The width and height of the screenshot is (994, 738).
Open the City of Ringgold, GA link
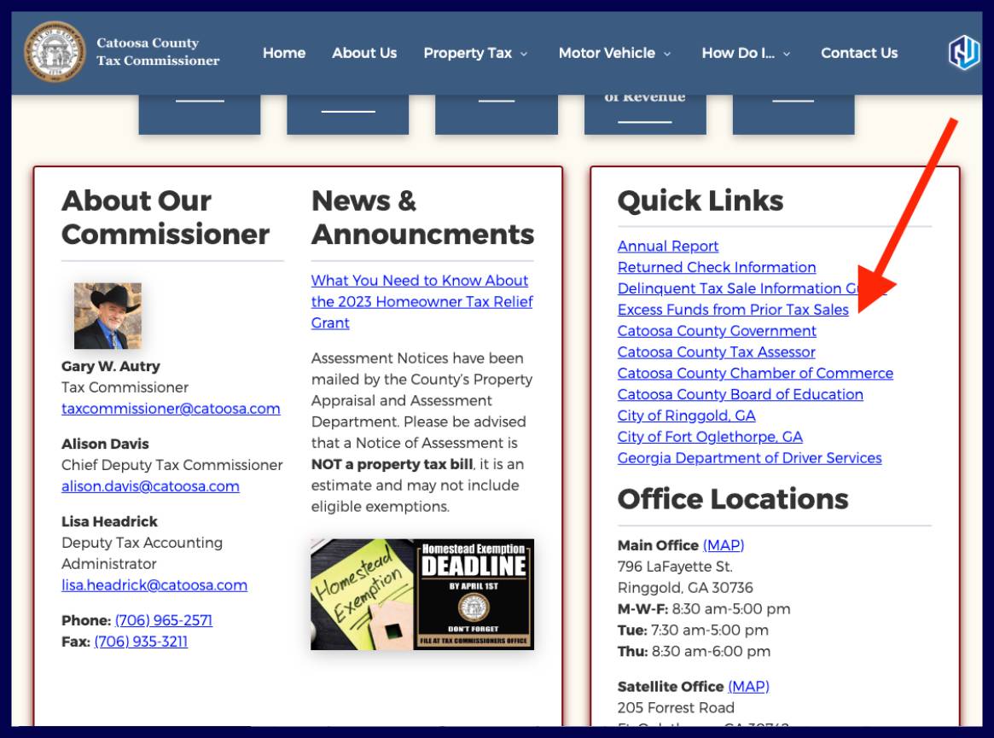(x=686, y=415)
